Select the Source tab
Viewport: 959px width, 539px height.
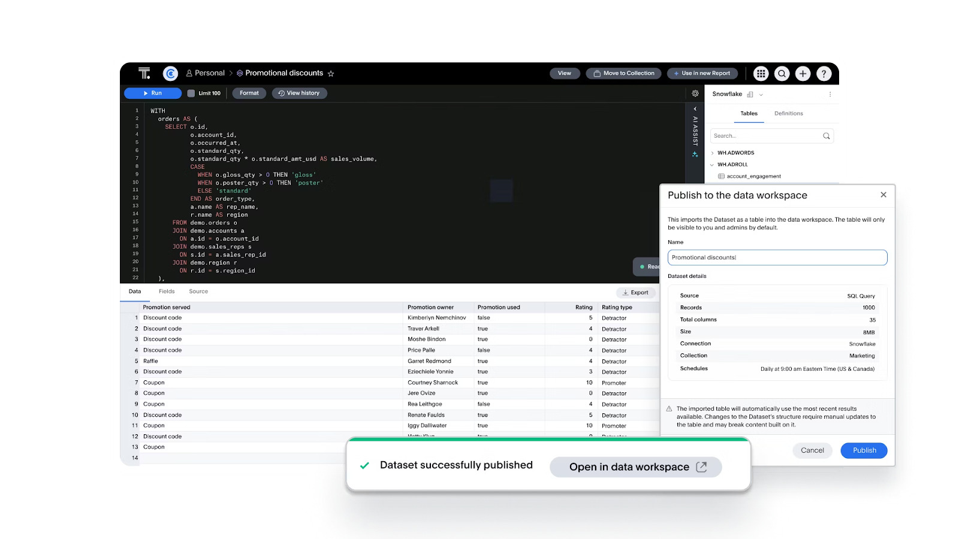tap(198, 292)
